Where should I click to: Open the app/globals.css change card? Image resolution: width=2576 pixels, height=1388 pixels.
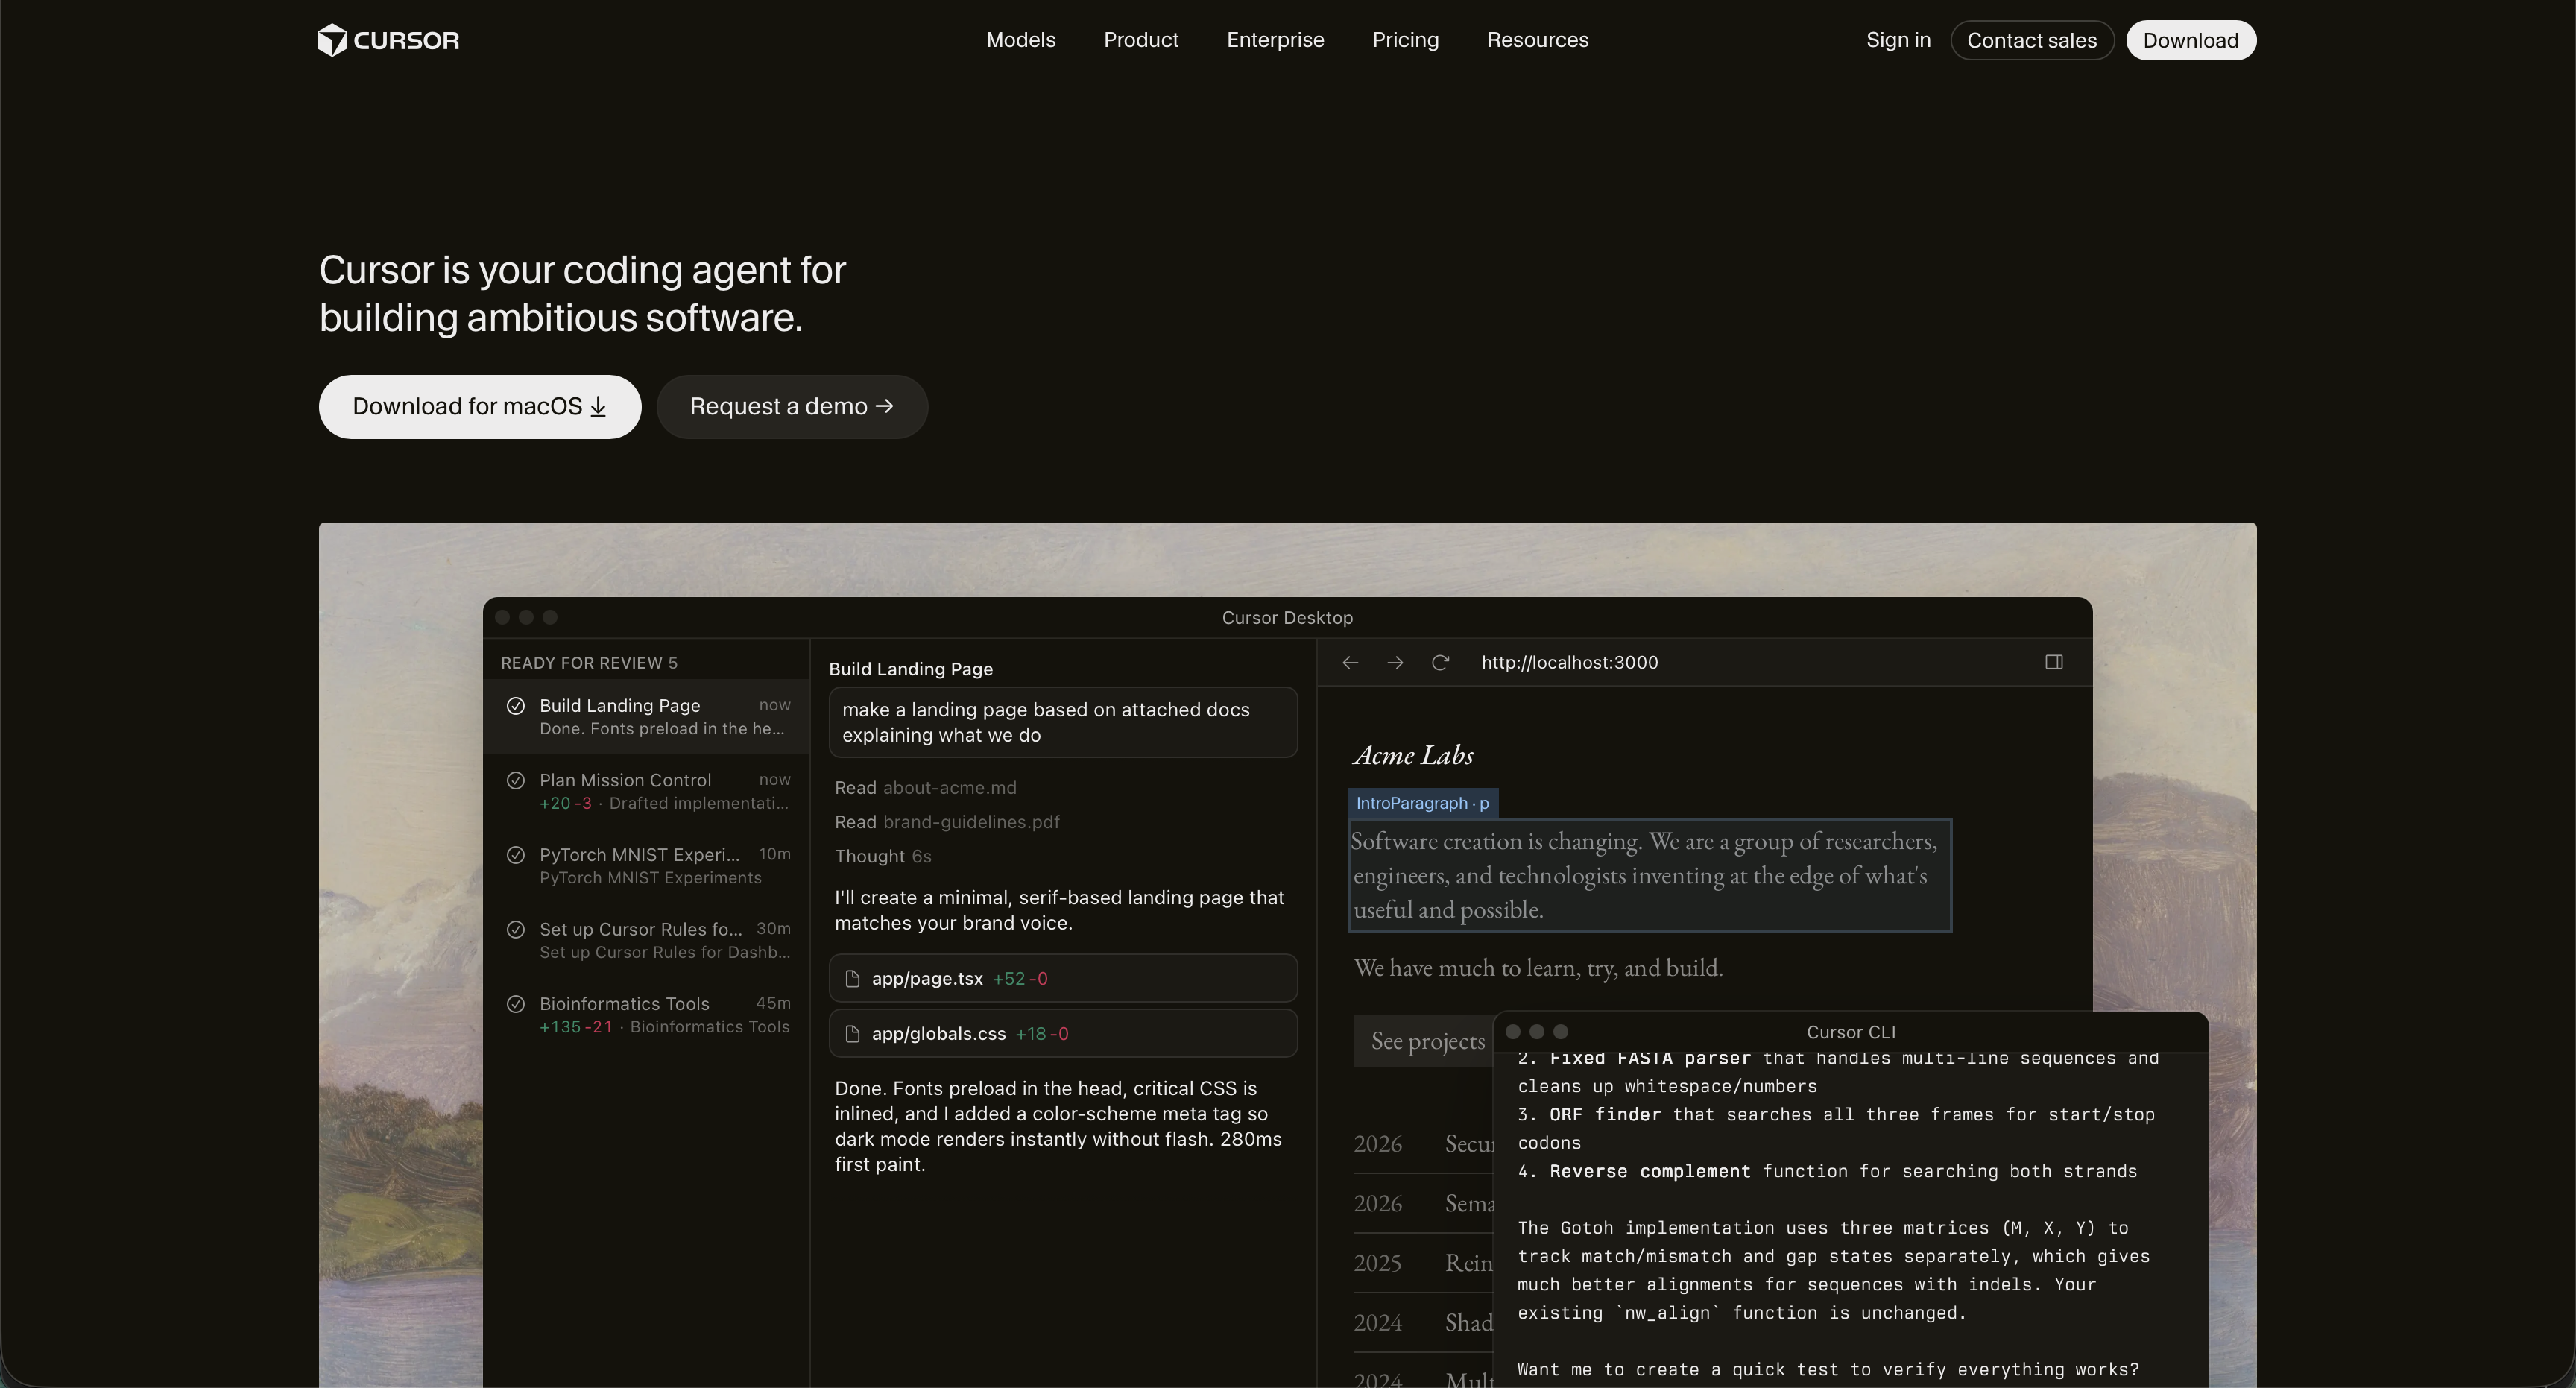pos(1063,1033)
